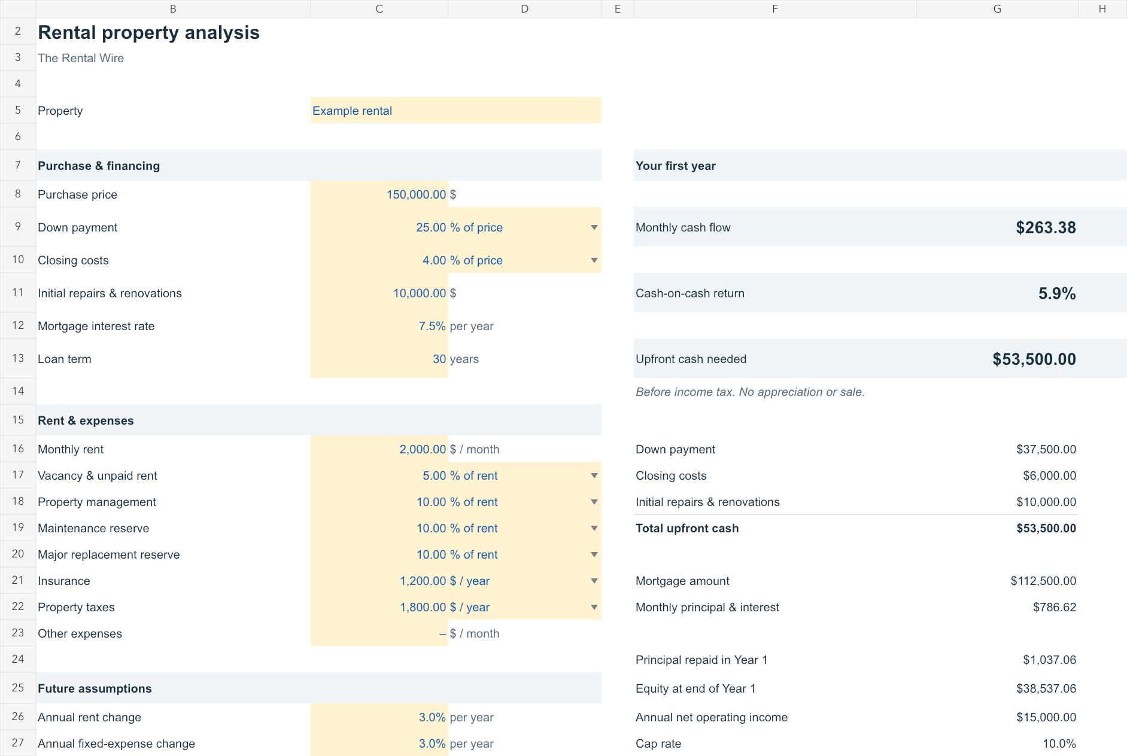Select the Property management value 10.00
The image size is (1127, 756).
point(379,502)
